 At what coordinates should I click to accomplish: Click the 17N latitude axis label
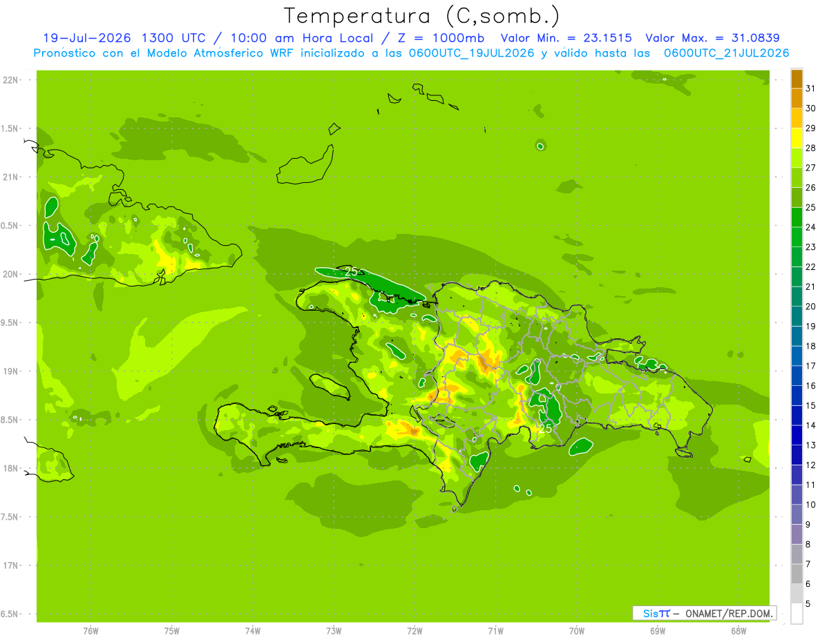tap(12, 565)
